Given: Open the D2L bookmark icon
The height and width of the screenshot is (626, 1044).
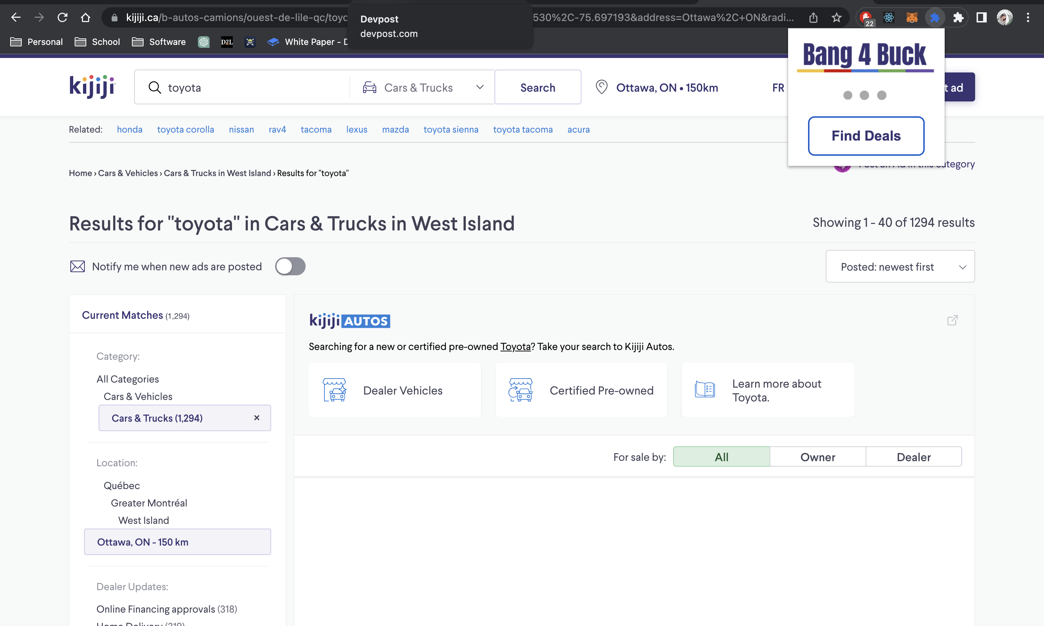Looking at the screenshot, I should (227, 42).
